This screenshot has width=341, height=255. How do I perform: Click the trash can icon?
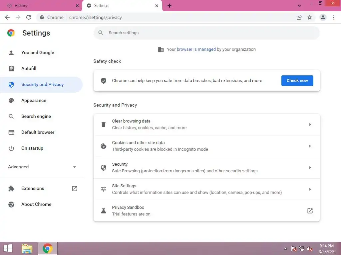click(x=104, y=125)
